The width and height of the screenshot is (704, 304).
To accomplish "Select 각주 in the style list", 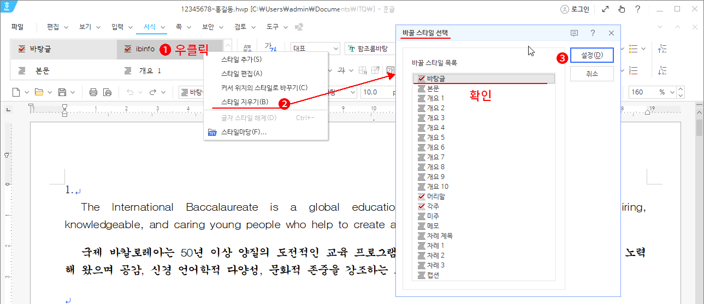I will [x=484, y=206].
